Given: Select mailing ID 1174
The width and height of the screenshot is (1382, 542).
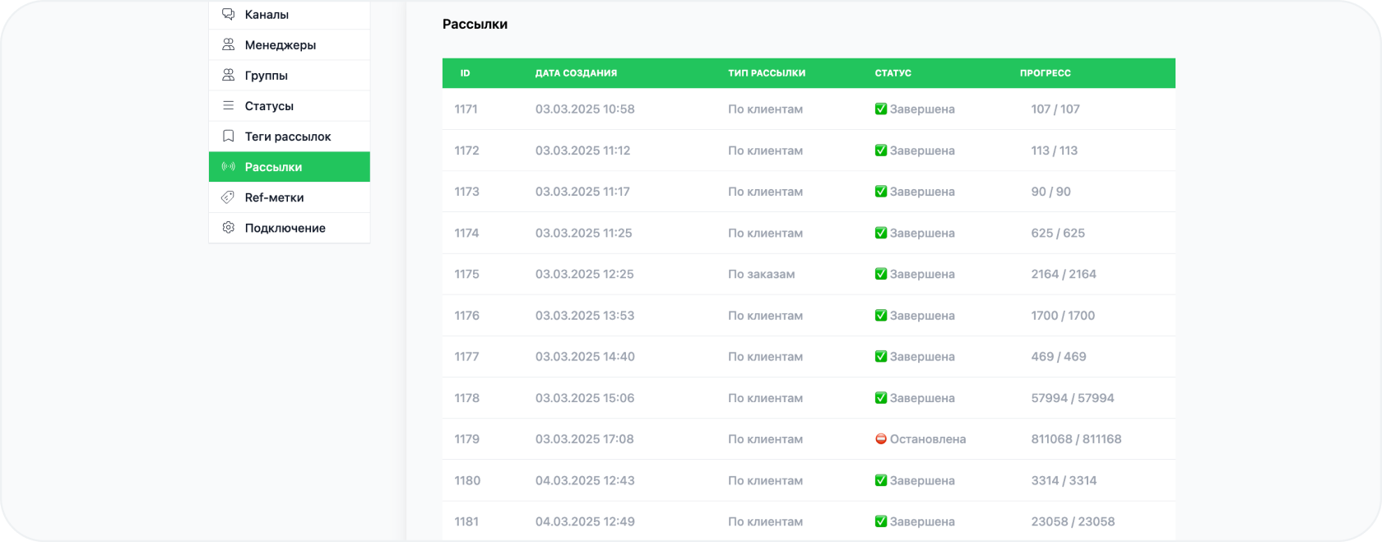Looking at the screenshot, I should 466,233.
